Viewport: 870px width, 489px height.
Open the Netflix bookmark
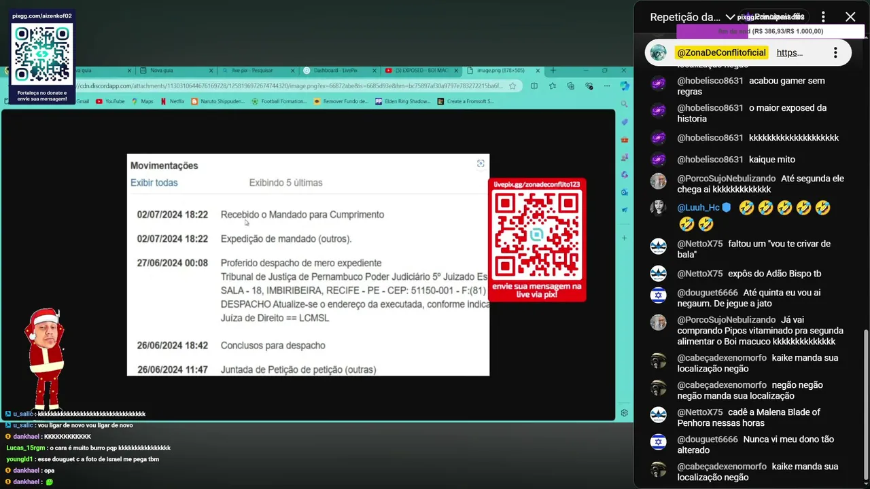172,101
